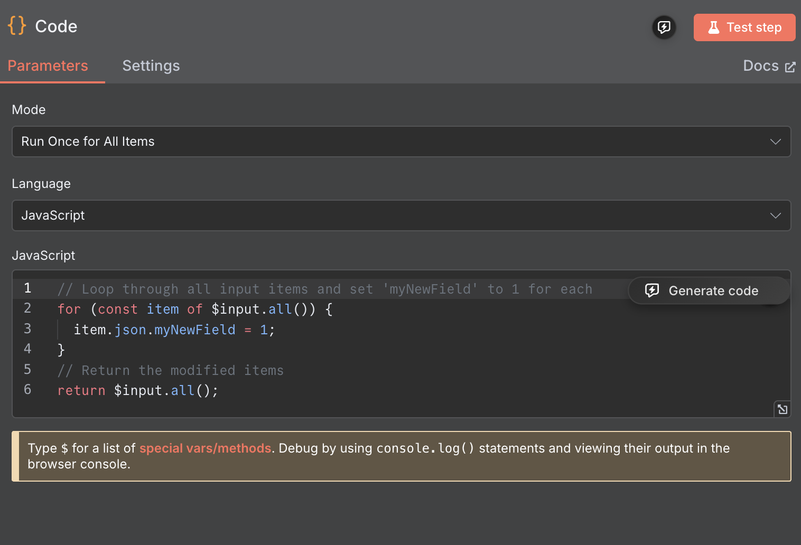The height and width of the screenshot is (545, 801).
Task: Open the Mode dropdown
Action: click(x=400, y=142)
